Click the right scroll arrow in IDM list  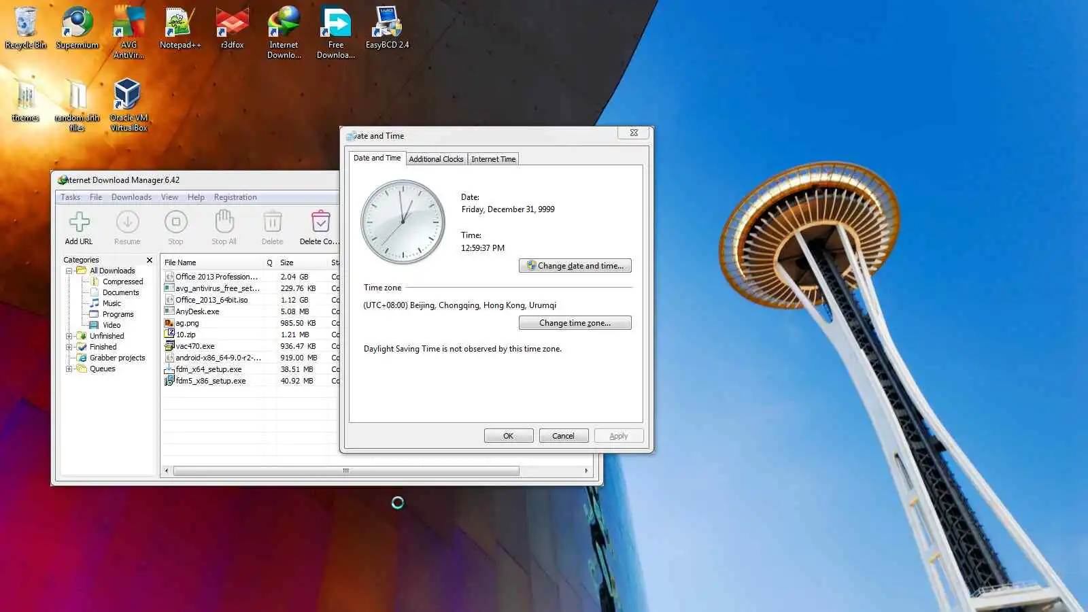coord(586,471)
